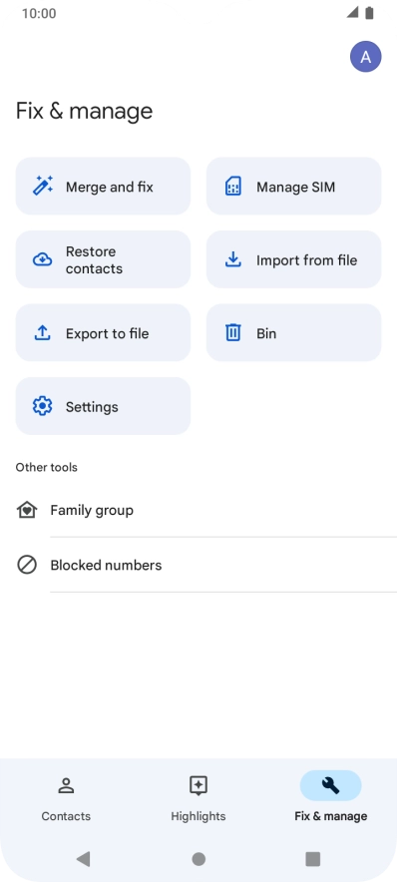The width and height of the screenshot is (397, 882).
Task: Select the Fix & manage tab
Action: pos(330,798)
